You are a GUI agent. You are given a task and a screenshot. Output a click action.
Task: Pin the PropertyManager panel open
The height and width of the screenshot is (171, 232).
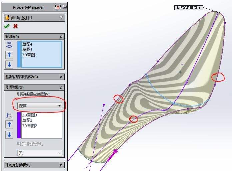[64, 7]
